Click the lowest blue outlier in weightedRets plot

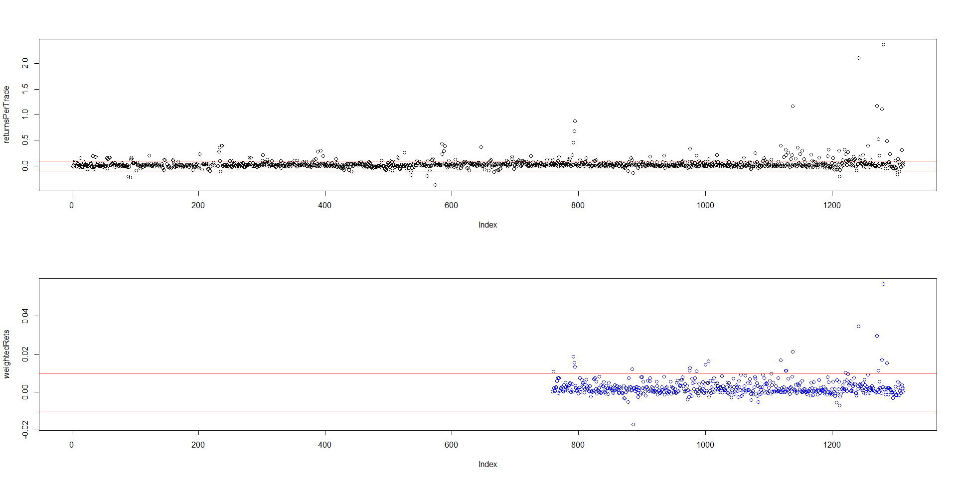coord(633,425)
